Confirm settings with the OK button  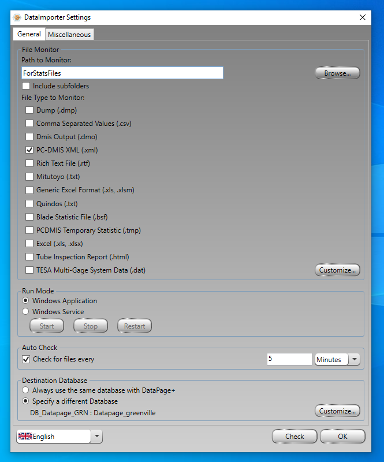(342, 437)
